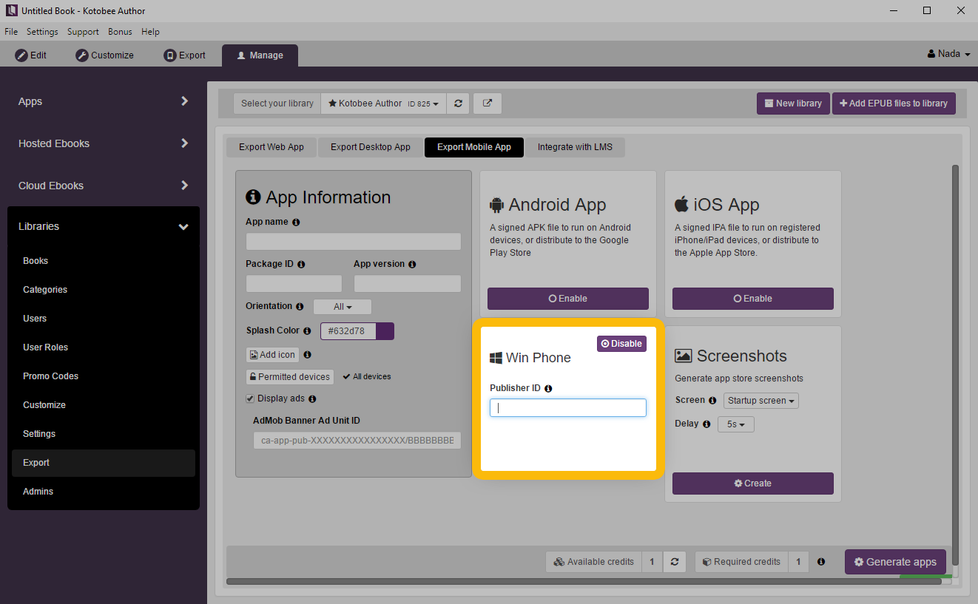978x604 pixels.
Task: Click the refresh library icon button
Action: (458, 104)
